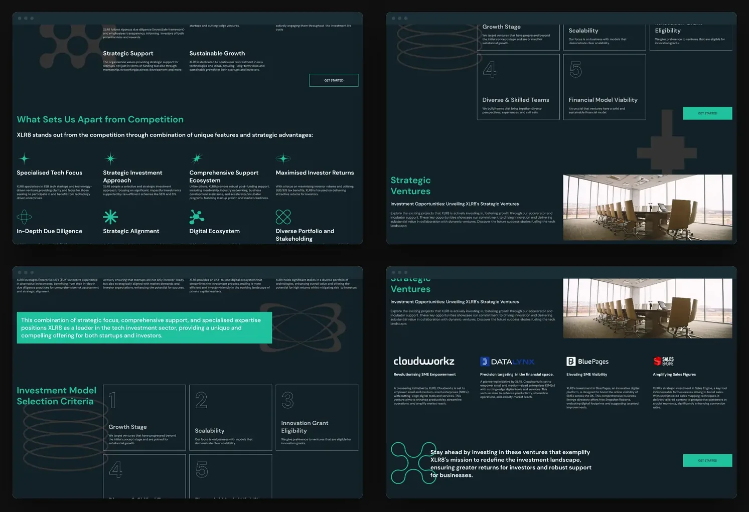Select the Innovation Grant Eligibility card numbered 3
Viewport: 749px width, 512px height.
pyautogui.click(x=317, y=417)
